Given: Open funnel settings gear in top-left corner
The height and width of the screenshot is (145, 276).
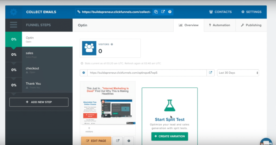Looking at the screenshot, I should pyautogui.click(x=14, y=12).
